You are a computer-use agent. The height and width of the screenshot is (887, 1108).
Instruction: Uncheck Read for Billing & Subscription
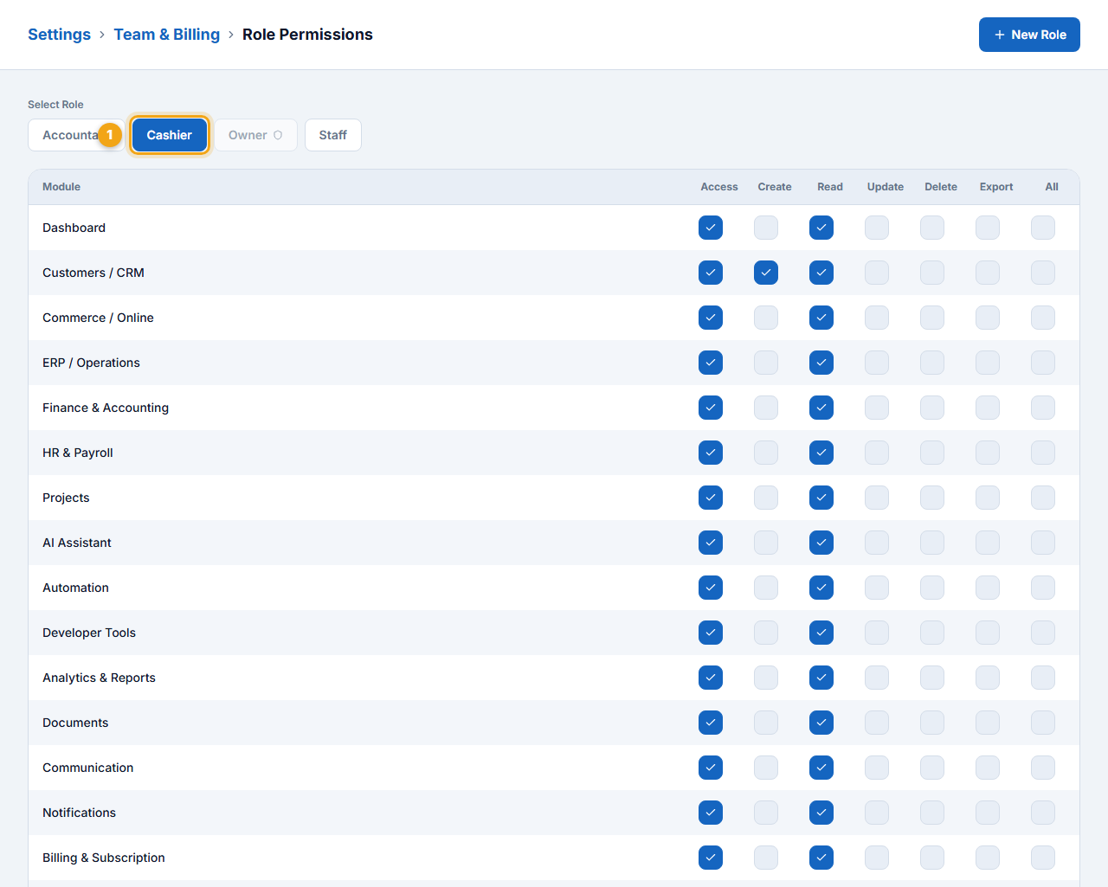pyautogui.click(x=821, y=858)
